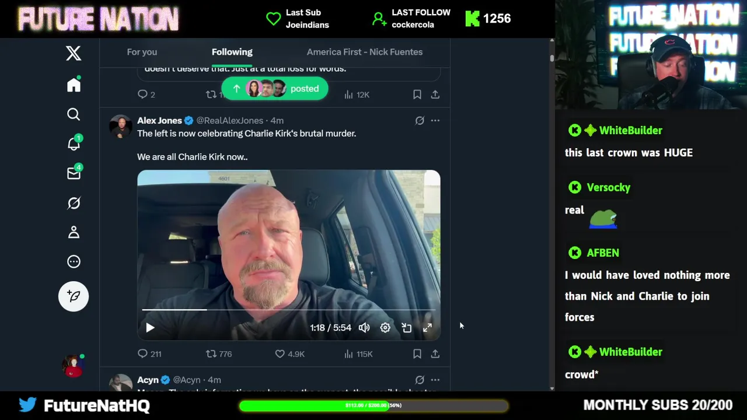
Task: Click MONTHLY SUBS 20/200 text
Action: [x=658, y=405]
